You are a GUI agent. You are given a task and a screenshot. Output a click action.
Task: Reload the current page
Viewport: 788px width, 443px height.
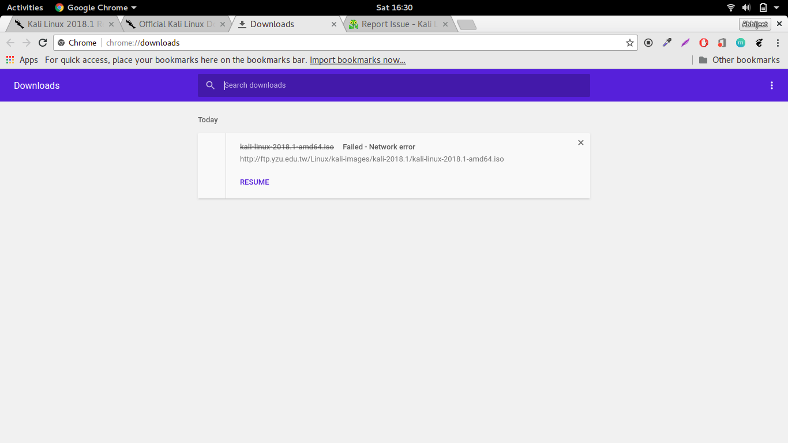[43, 43]
